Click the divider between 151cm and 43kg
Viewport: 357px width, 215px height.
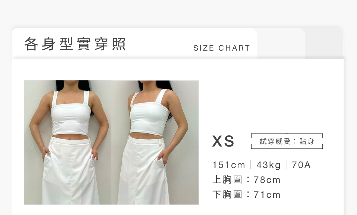(251, 164)
